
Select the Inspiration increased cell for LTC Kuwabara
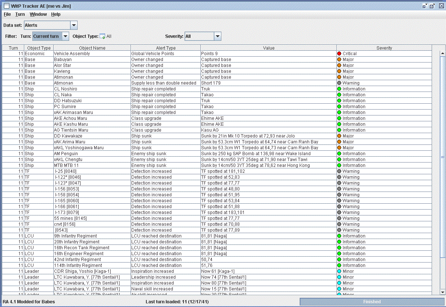[166, 283]
